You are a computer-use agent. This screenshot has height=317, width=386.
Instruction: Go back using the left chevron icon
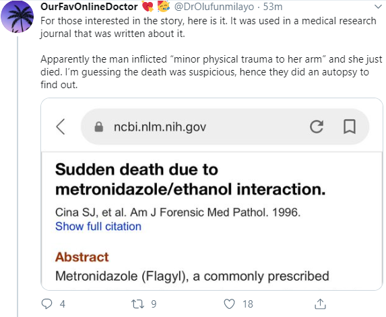(x=61, y=127)
